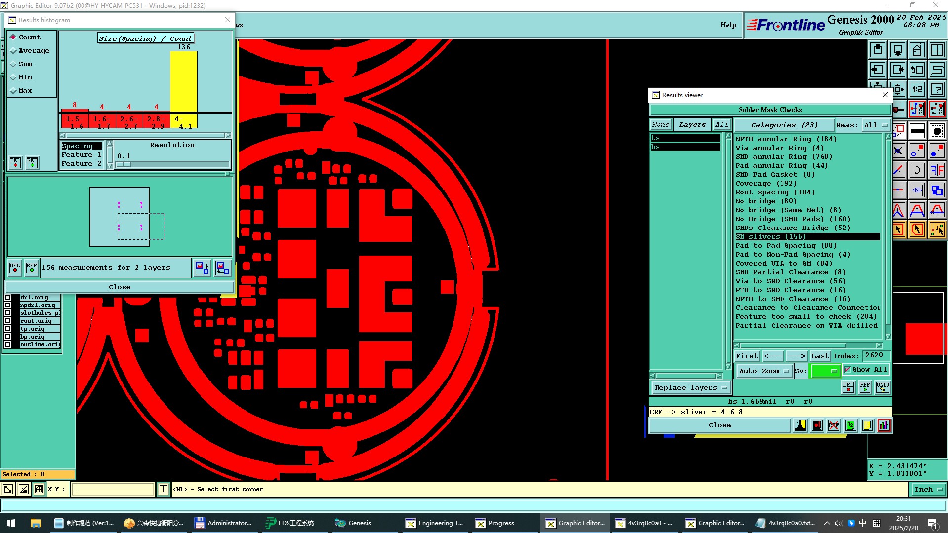Open the green Sv severity dropdown
Viewport: 948px width, 533px height.
click(x=825, y=371)
